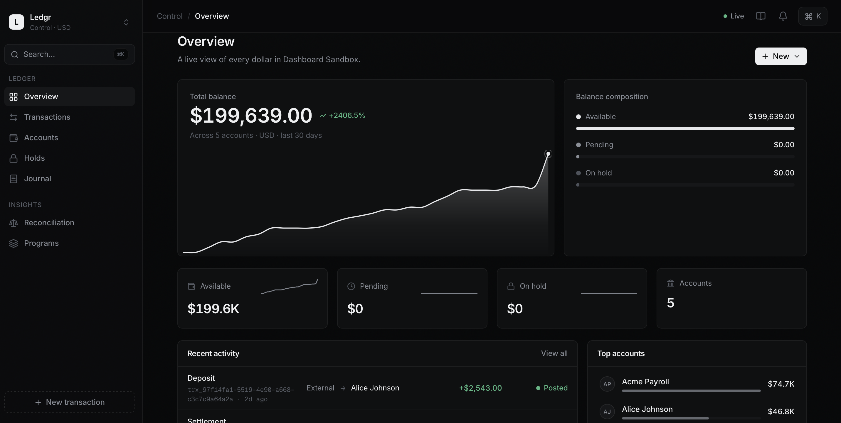Open the ⌘ K command palette button
Screen dimensions: 841x423
(813, 16)
